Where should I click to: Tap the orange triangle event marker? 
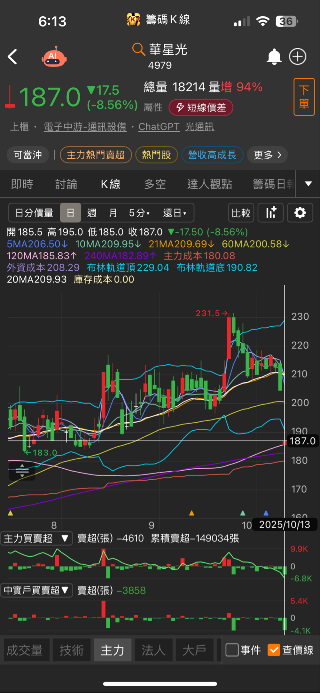tap(192, 513)
